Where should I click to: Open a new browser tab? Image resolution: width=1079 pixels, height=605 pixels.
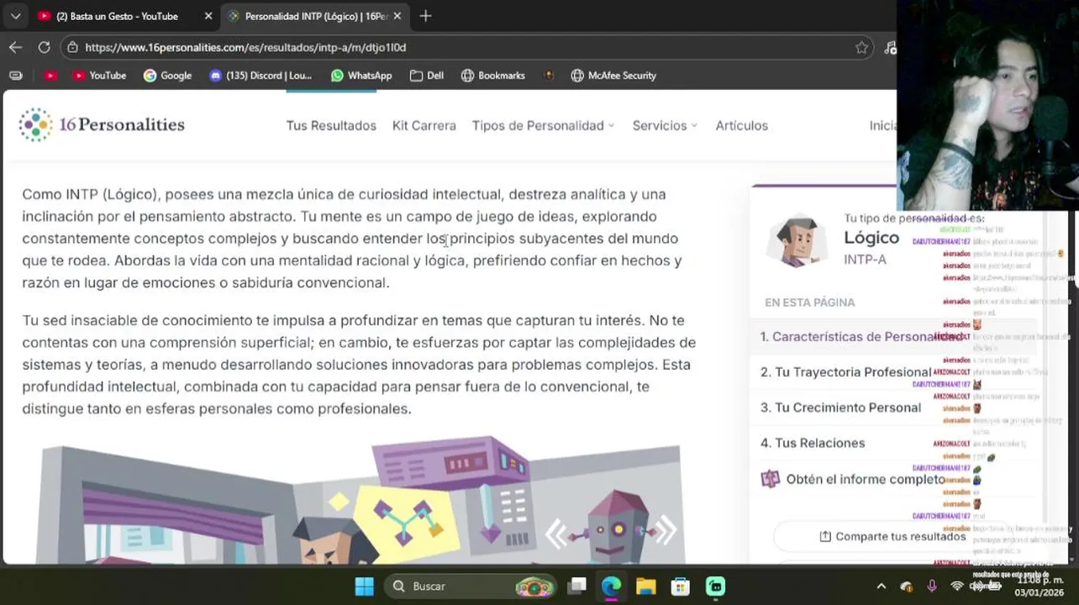pyautogui.click(x=425, y=16)
